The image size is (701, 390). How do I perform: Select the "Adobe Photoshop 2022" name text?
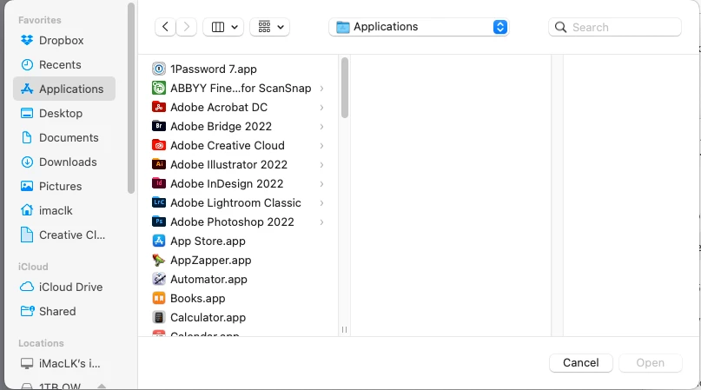(x=232, y=221)
